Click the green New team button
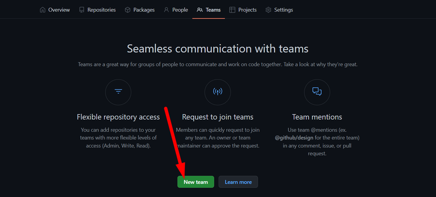Image resolution: width=436 pixels, height=197 pixels. (196, 182)
